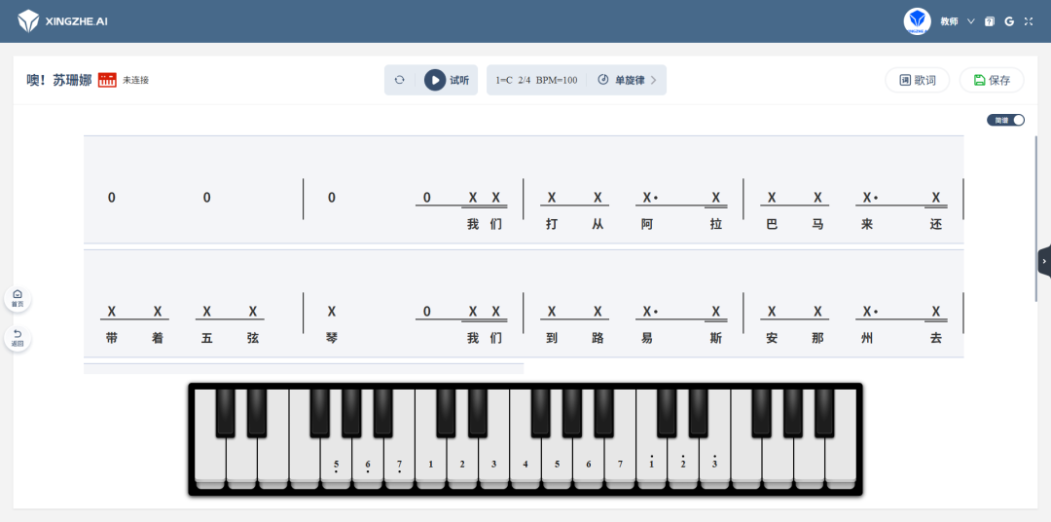Click the 返回 back arrow icon
Screen dimensions: 1051x522
coord(18,338)
